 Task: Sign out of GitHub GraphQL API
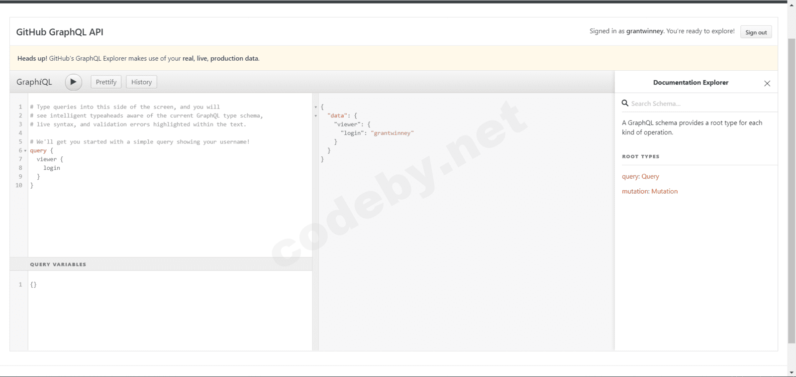[756, 32]
